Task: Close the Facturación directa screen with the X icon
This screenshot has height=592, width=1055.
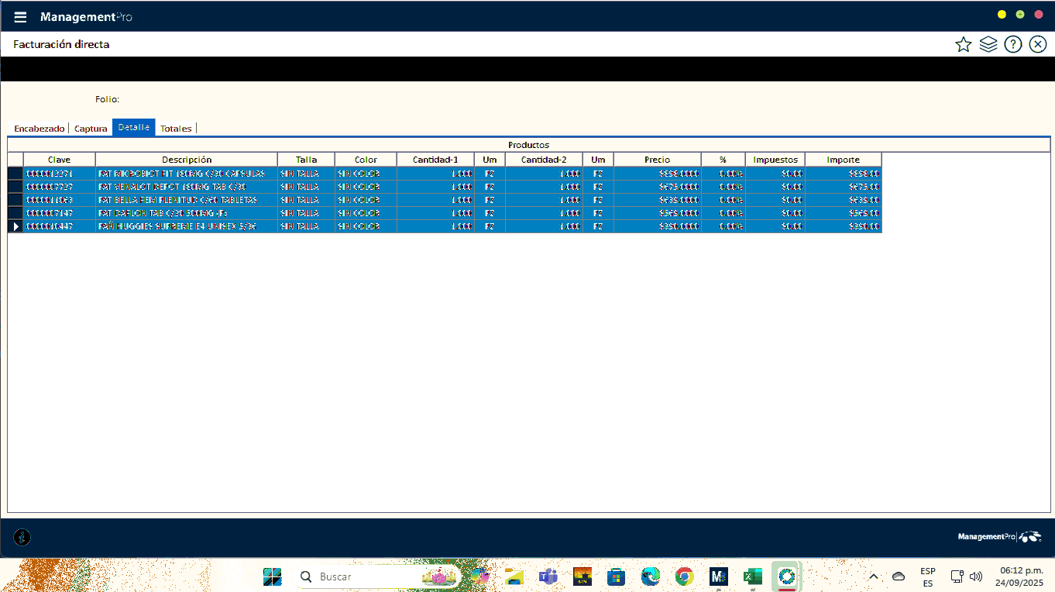Action: tap(1038, 44)
